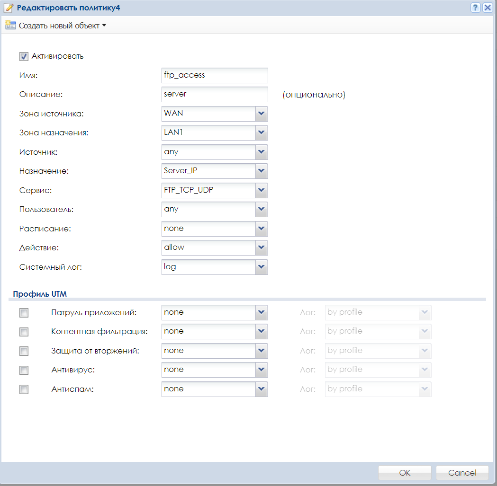Image resolution: width=497 pixels, height=486 pixels.
Task: Open the Источник dropdown arrow
Action: (x=261, y=152)
